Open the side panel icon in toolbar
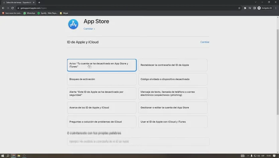The width and height of the screenshot is (279, 158). [254, 8]
